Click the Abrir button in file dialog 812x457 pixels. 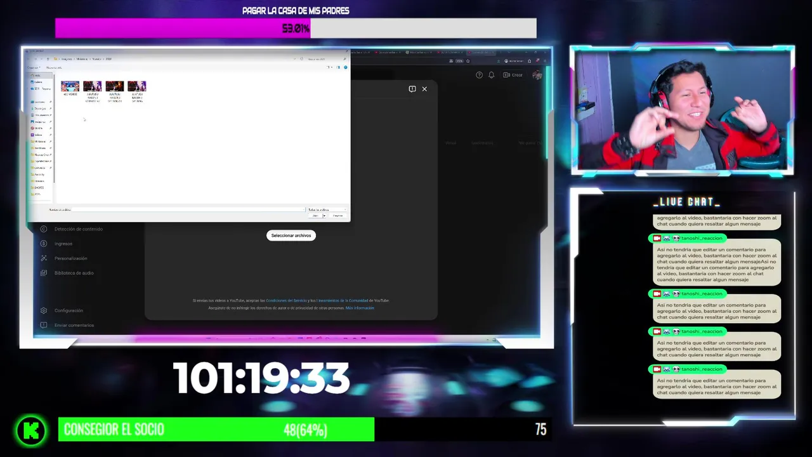click(x=315, y=216)
